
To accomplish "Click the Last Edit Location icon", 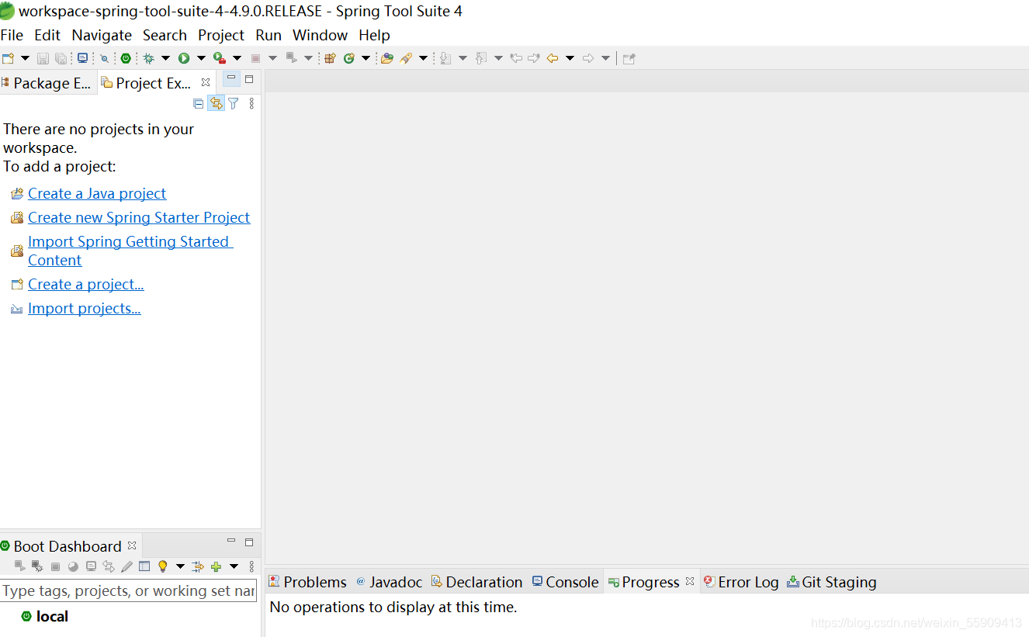I will tap(516, 58).
